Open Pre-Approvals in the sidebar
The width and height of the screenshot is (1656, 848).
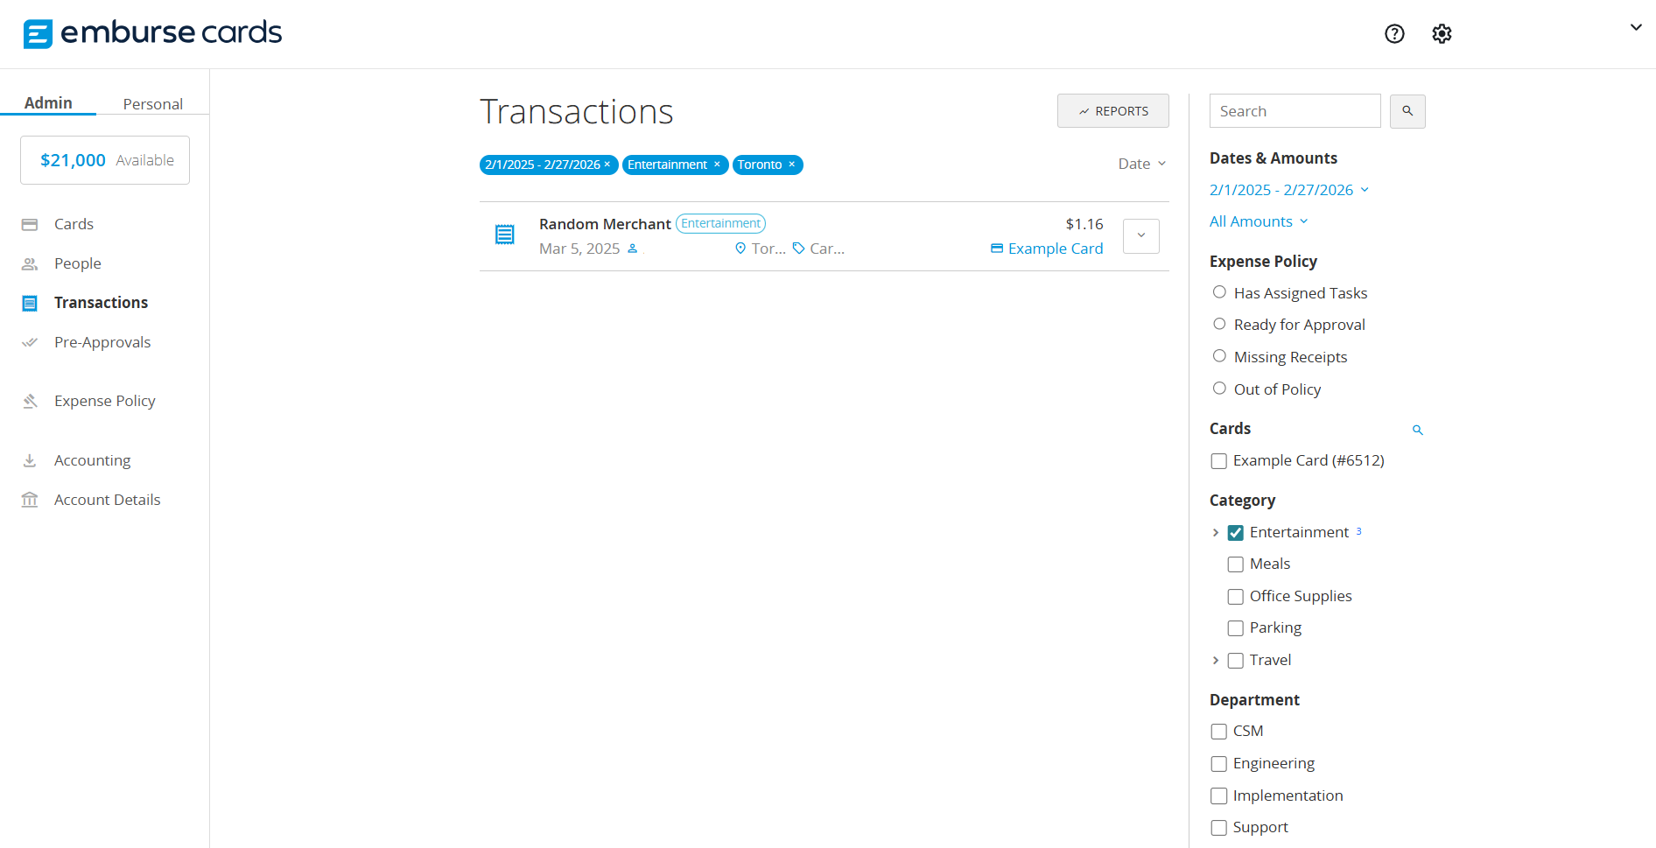(102, 342)
